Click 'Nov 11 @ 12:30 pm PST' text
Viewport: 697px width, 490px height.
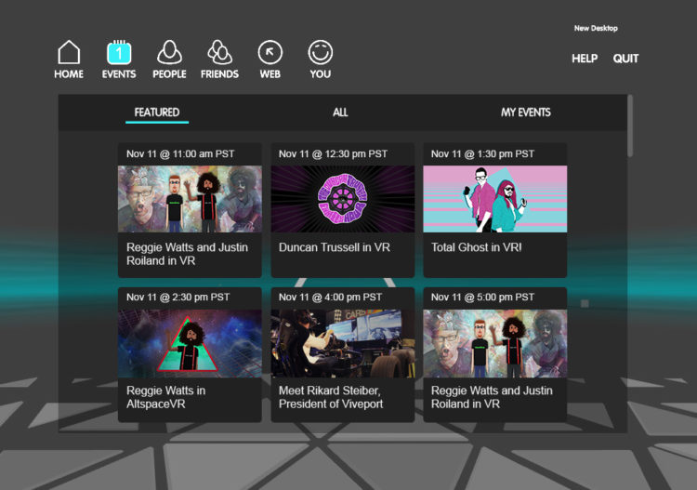point(333,154)
